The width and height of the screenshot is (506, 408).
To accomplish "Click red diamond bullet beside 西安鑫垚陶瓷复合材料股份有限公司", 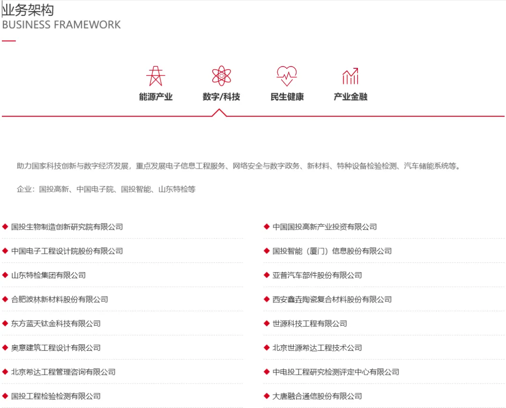I will 267,299.
